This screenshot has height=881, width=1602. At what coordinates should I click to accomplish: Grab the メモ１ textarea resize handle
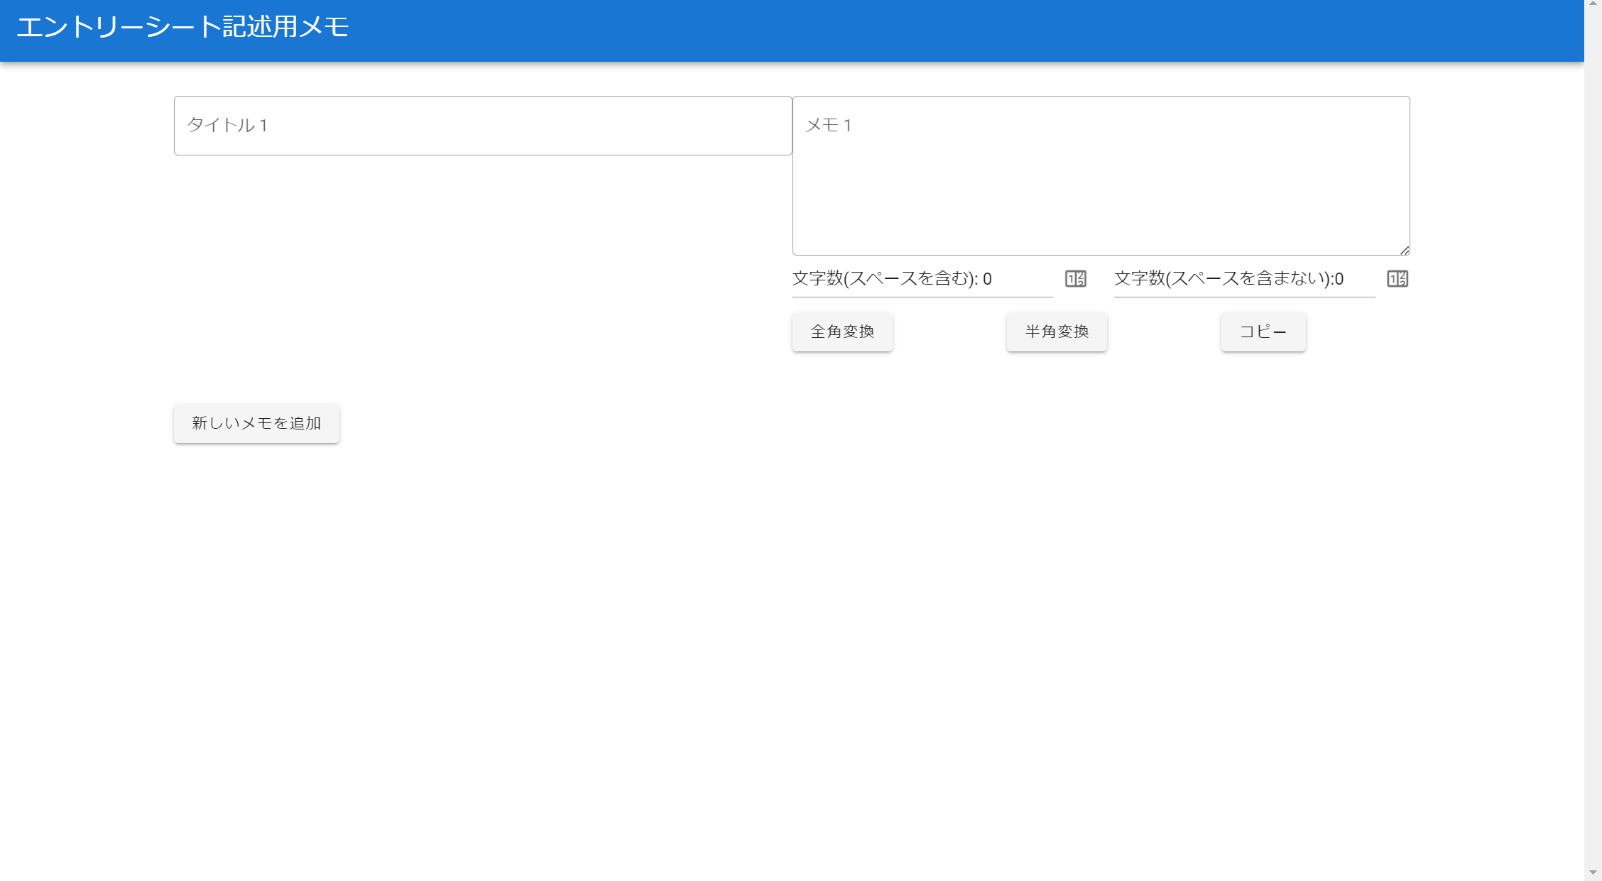1405,250
